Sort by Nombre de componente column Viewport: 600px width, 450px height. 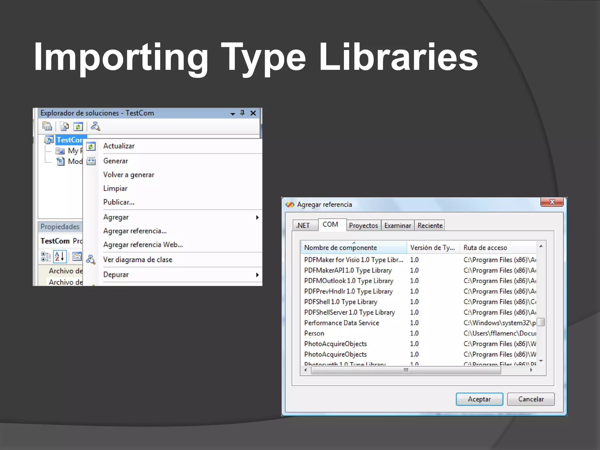[354, 248]
